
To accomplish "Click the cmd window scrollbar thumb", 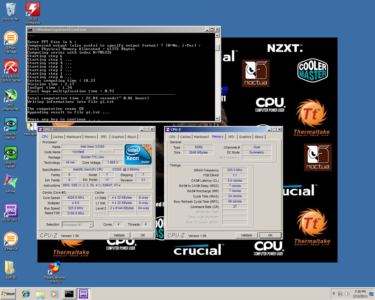I will [x=217, y=47].
